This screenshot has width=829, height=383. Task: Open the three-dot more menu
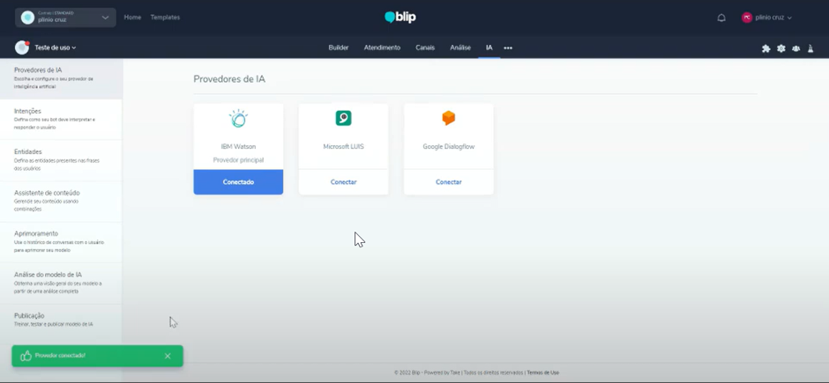(x=508, y=48)
